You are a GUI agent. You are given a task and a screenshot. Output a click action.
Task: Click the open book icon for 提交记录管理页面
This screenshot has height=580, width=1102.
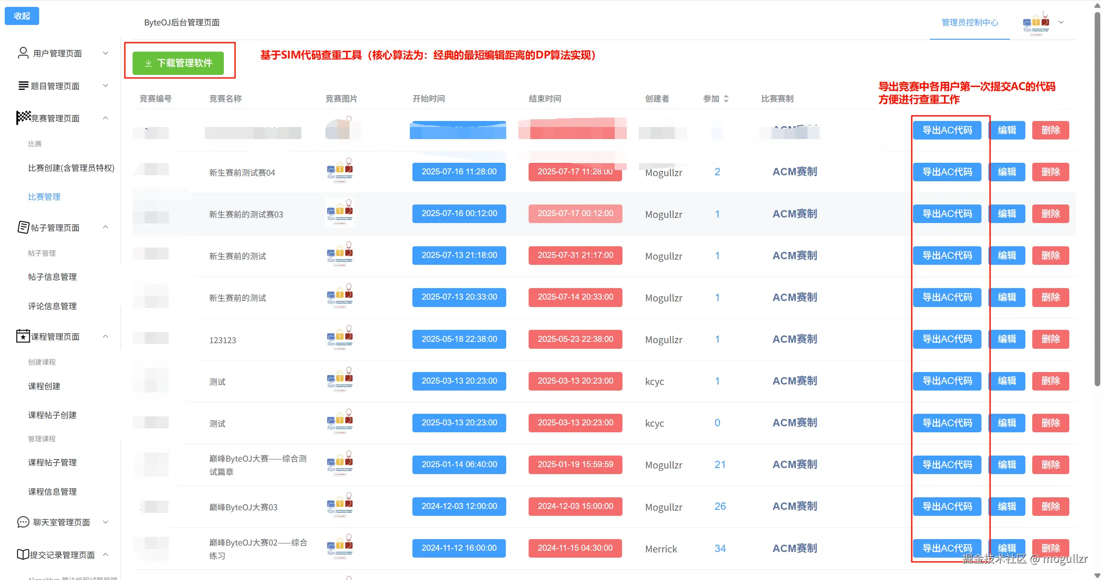(23, 555)
